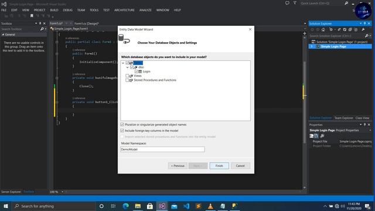Click the taskbar clock showing 11:43 PM

point(354,206)
